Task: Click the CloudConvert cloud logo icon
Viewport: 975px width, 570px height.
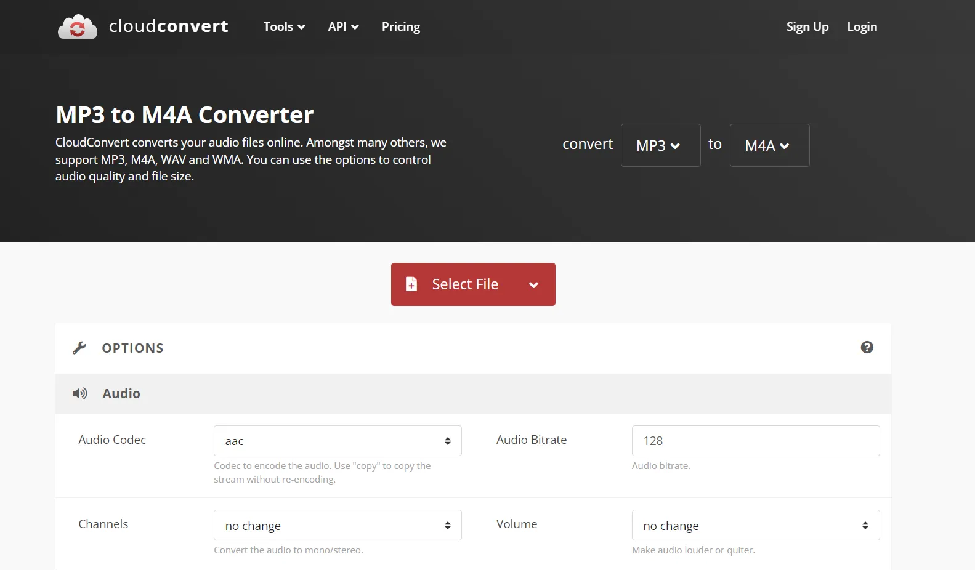Action: click(78, 27)
